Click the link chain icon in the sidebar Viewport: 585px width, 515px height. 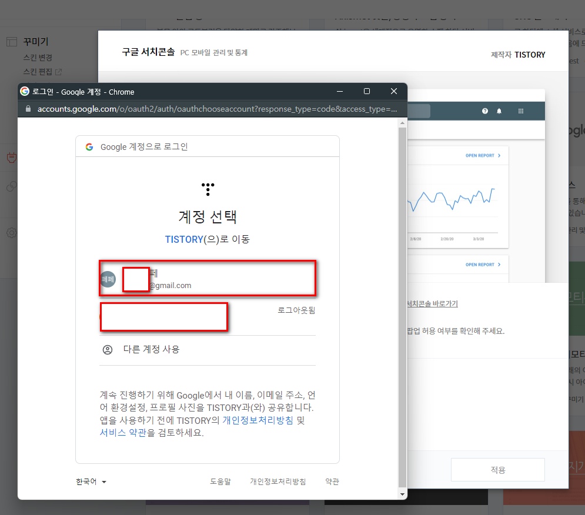coord(12,186)
